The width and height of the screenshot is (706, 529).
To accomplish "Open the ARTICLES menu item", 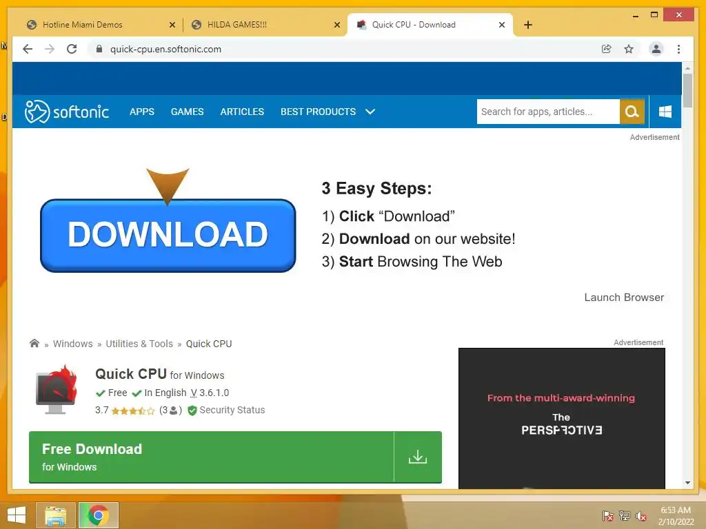I will (x=242, y=112).
